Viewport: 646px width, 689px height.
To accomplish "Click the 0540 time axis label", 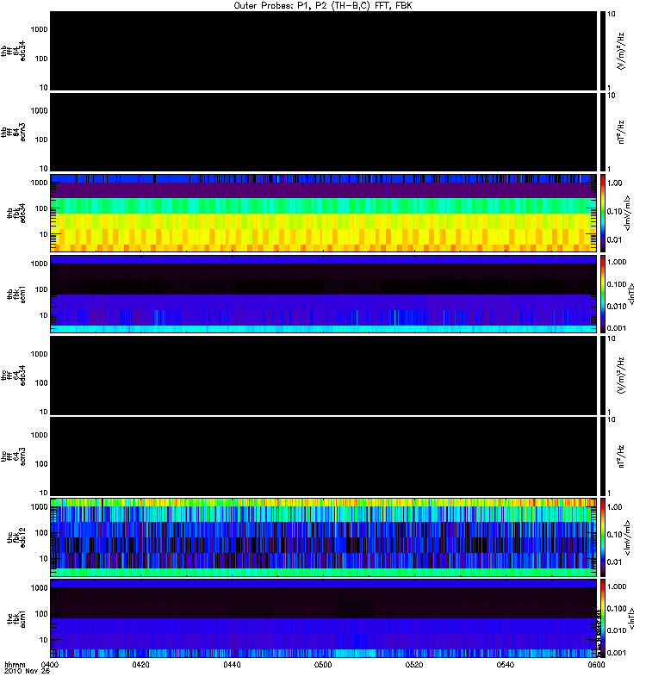I will point(506,664).
